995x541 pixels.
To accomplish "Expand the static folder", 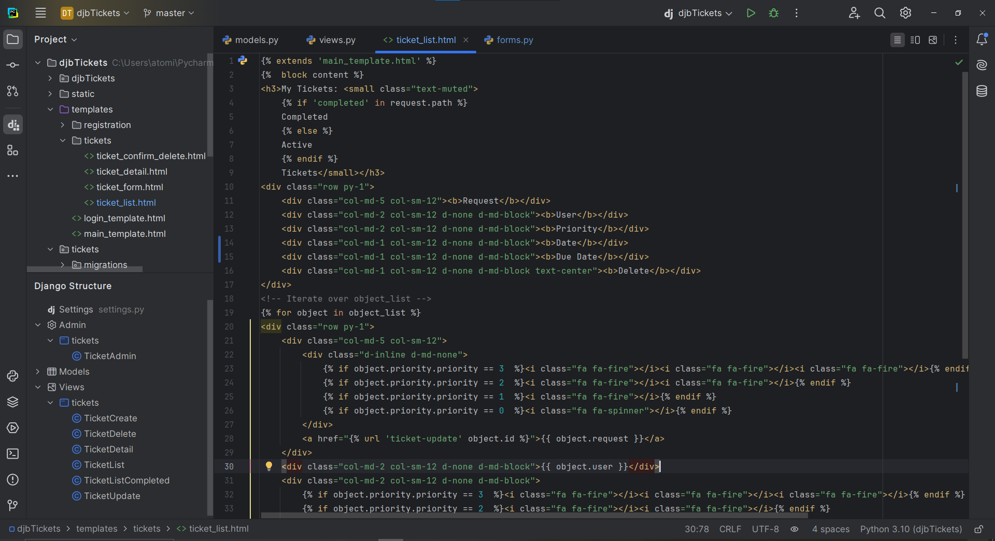I will click(x=50, y=94).
